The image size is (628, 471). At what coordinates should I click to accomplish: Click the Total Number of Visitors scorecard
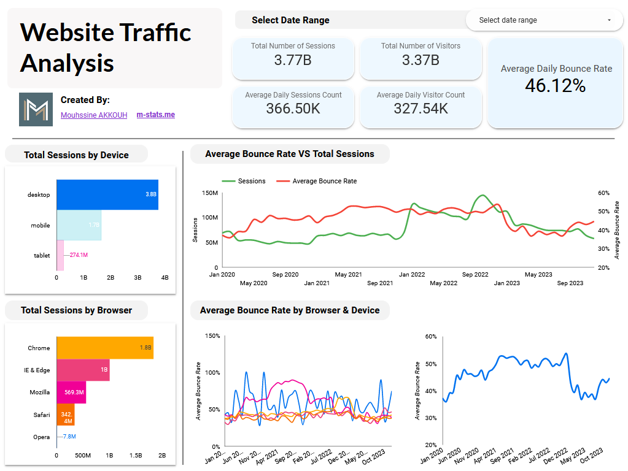tap(421, 58)
